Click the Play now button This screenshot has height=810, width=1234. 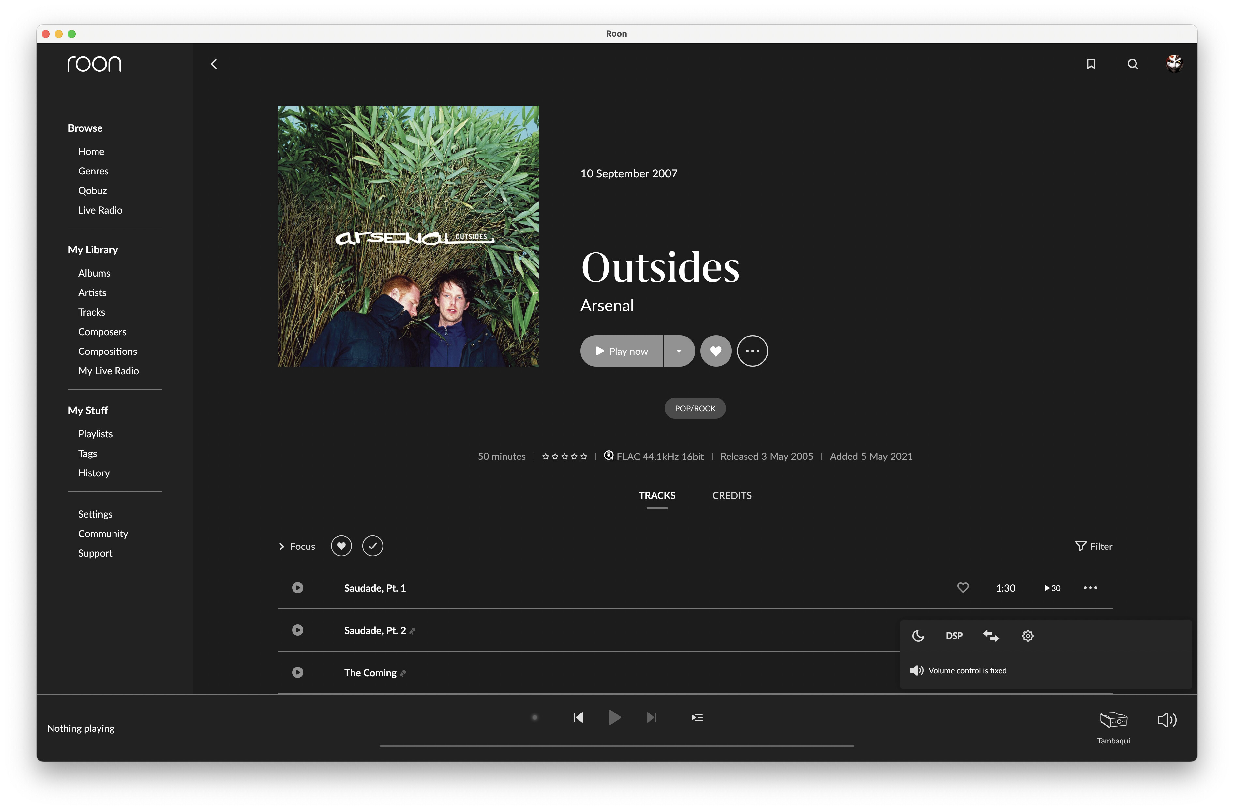[x=621, y=351]
